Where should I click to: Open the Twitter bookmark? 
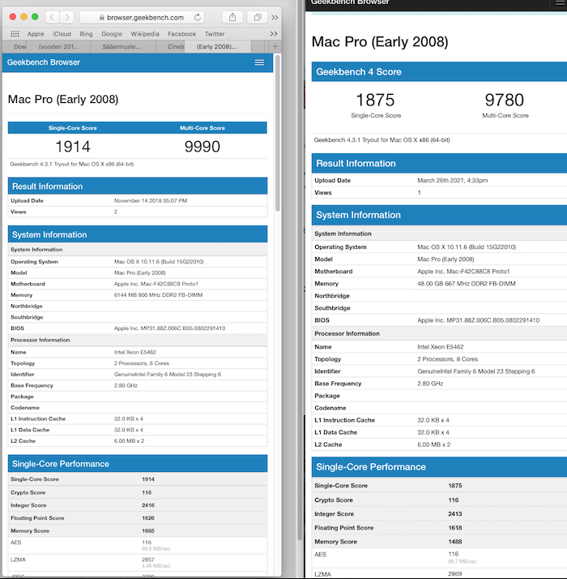click(x=215, y=33)
